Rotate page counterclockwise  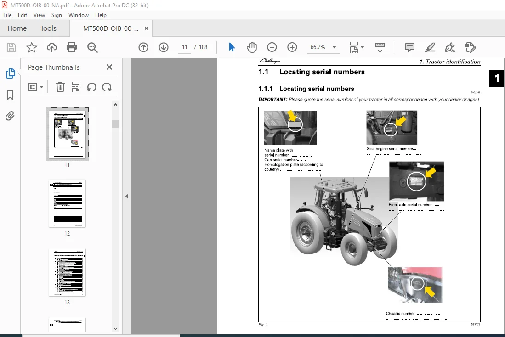[91, 87]
